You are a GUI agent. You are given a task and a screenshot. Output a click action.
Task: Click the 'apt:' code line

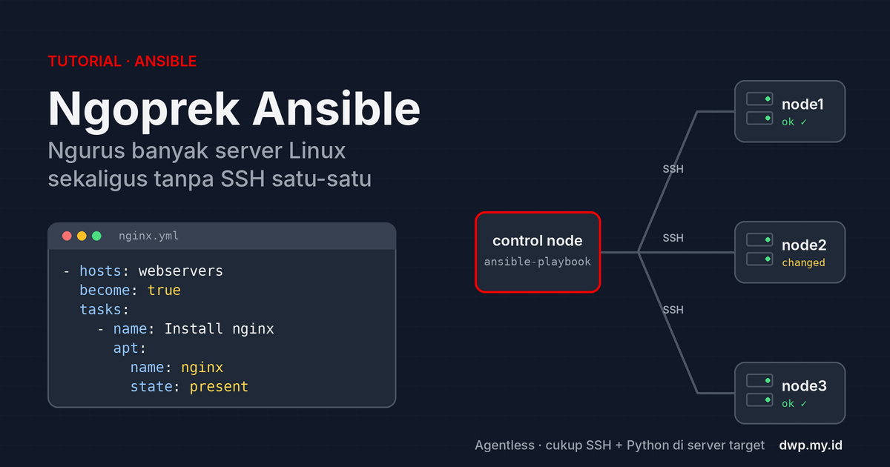point(130,348)
